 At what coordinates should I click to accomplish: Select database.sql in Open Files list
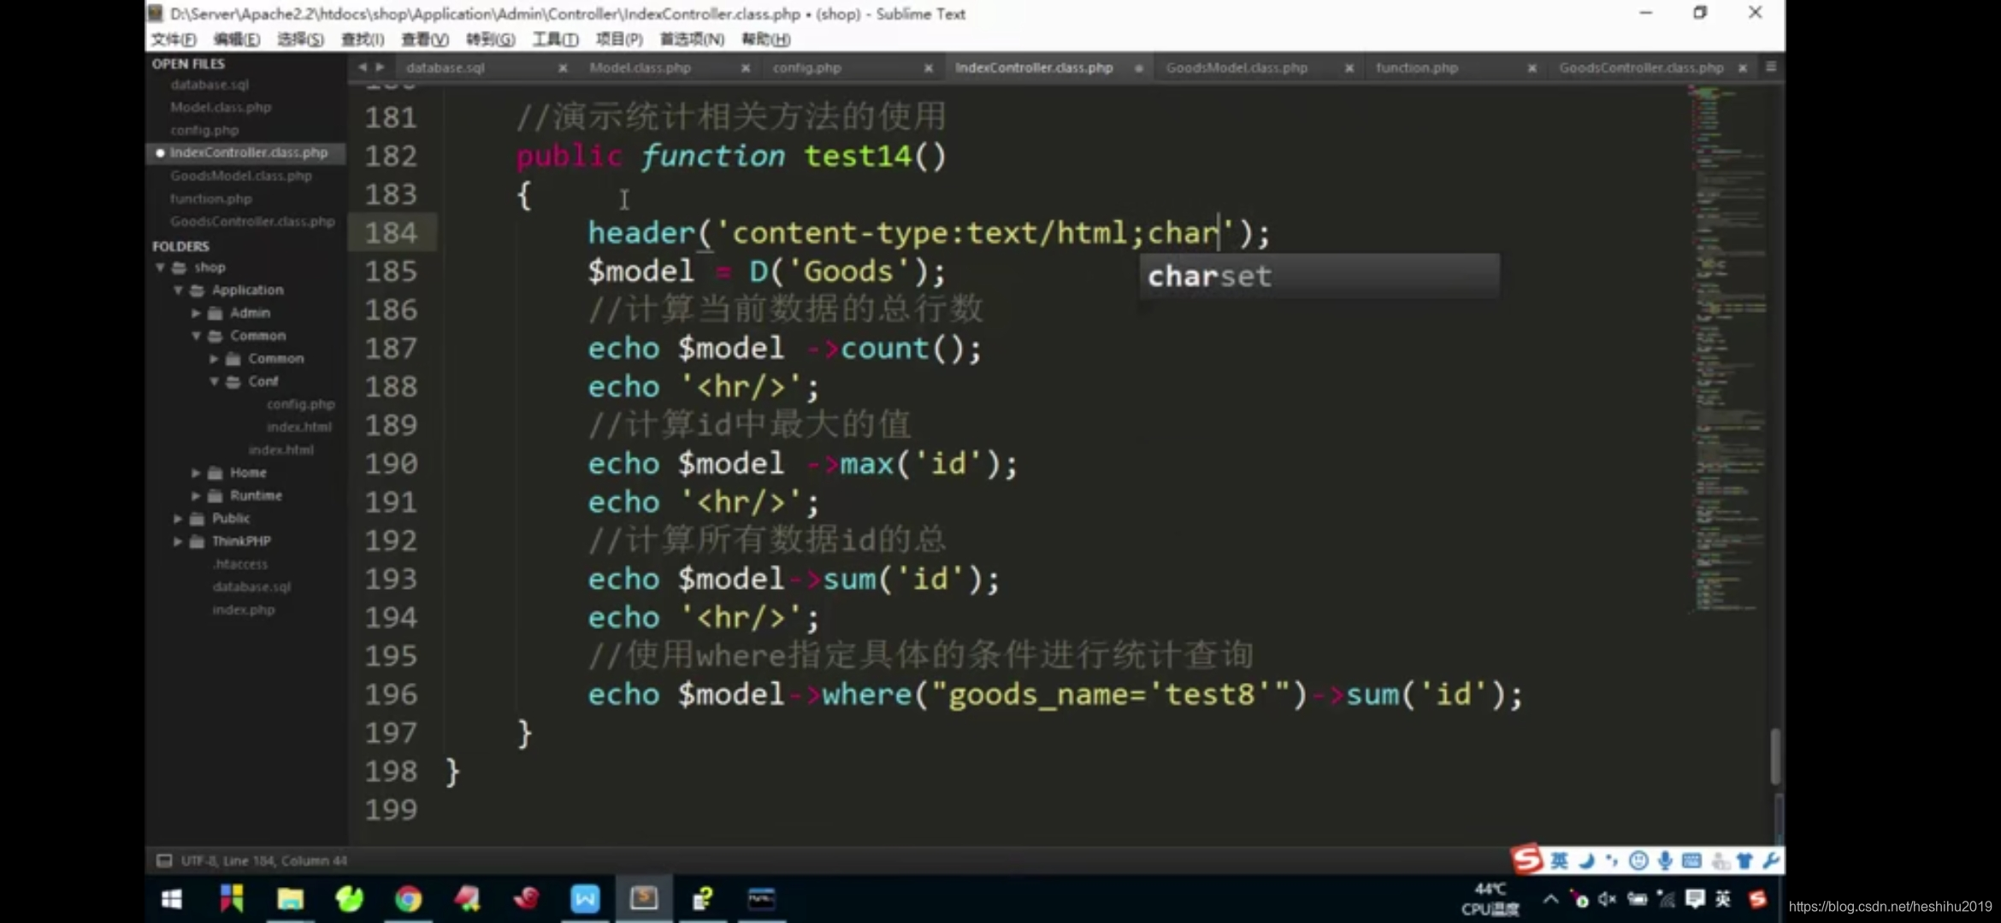click(x=210, y=85)
